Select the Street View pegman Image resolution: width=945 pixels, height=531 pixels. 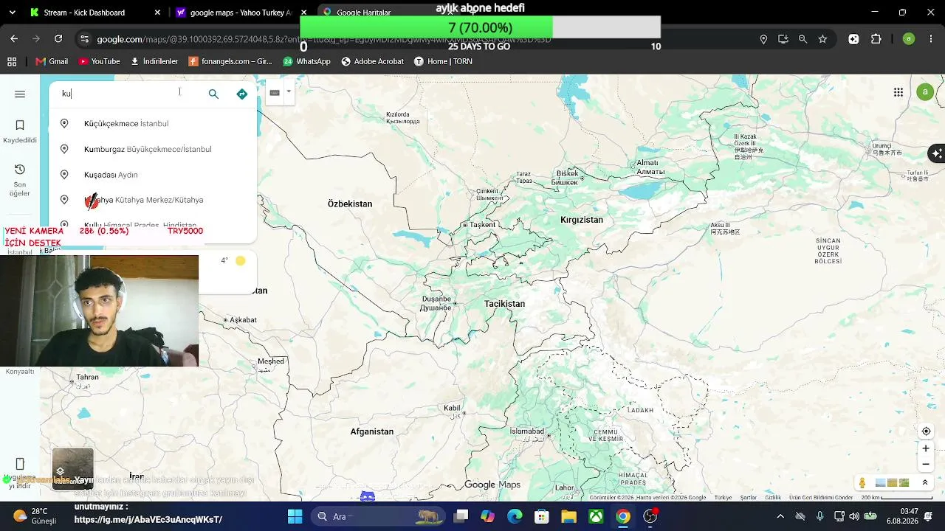coord(862,483)
